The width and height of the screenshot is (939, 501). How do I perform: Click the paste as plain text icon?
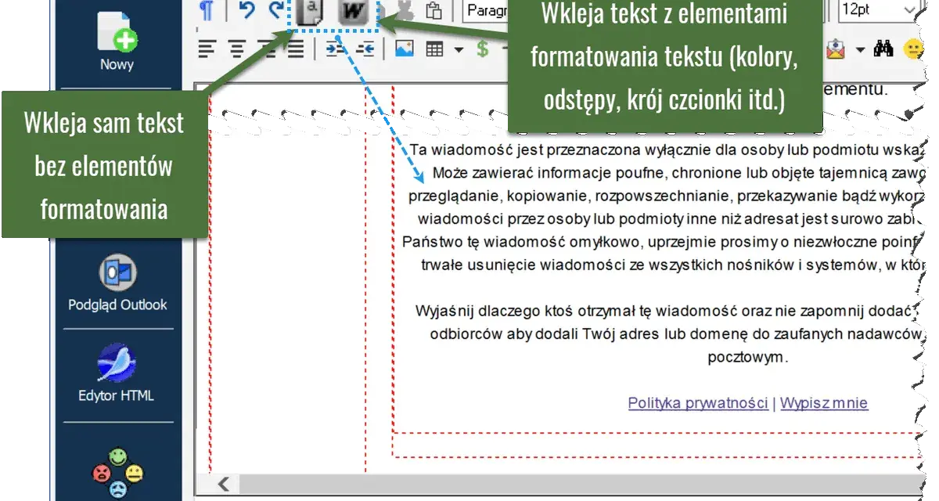[311, 11]
